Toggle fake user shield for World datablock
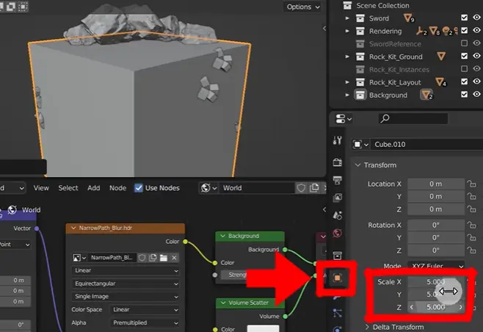Image resolution: width=483 pixels, height=332 pixels. point(301,188)
